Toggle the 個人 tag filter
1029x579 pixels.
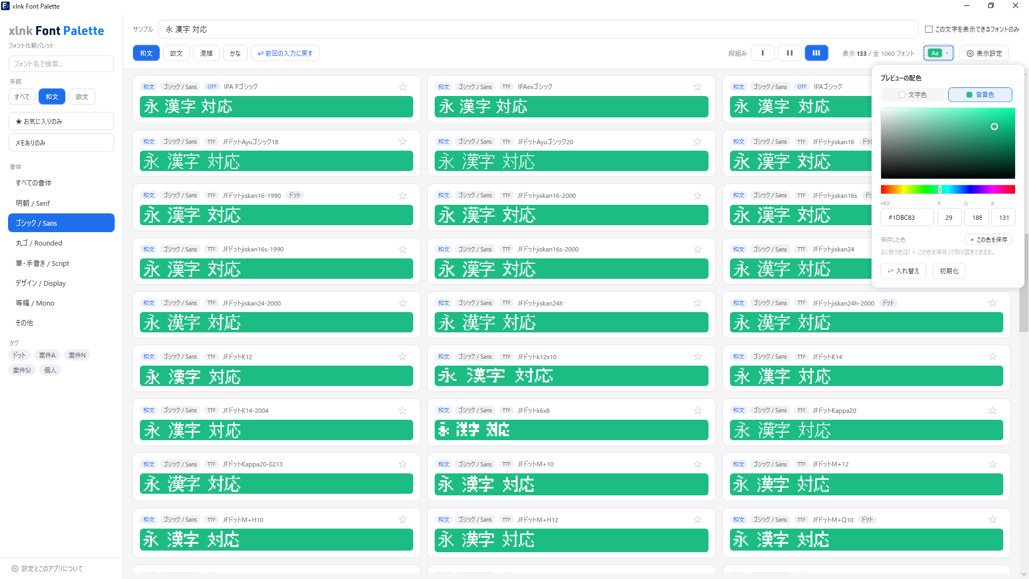point(50,370)
